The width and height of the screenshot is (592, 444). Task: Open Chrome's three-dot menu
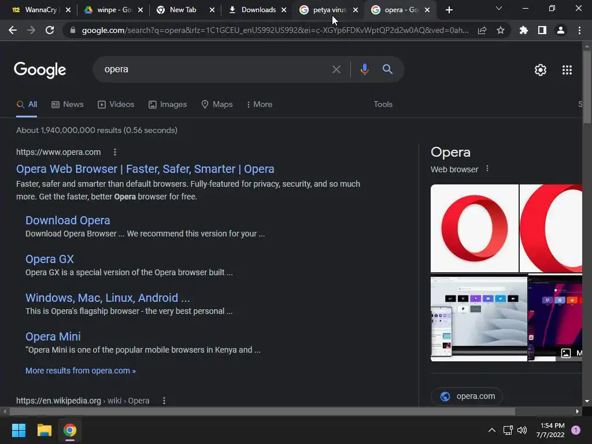(579, 30)
